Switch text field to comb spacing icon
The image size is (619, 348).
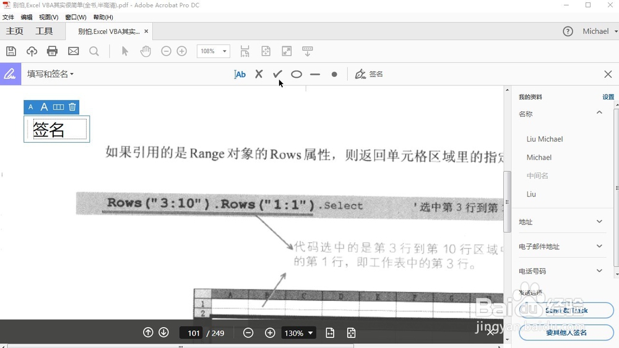58,107
